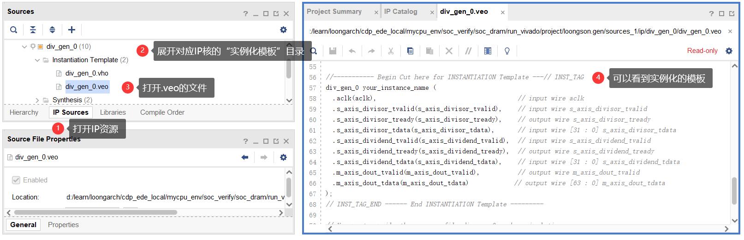Expand the Synthesis folder
This screenshot has height=240, width=744.
[37, 100]
